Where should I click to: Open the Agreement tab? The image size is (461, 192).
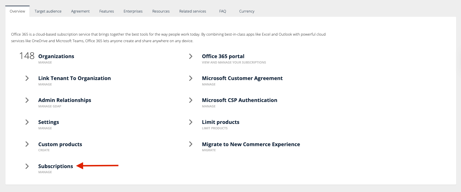click(80, 11)
